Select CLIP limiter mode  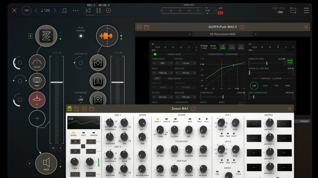point(265,86)
